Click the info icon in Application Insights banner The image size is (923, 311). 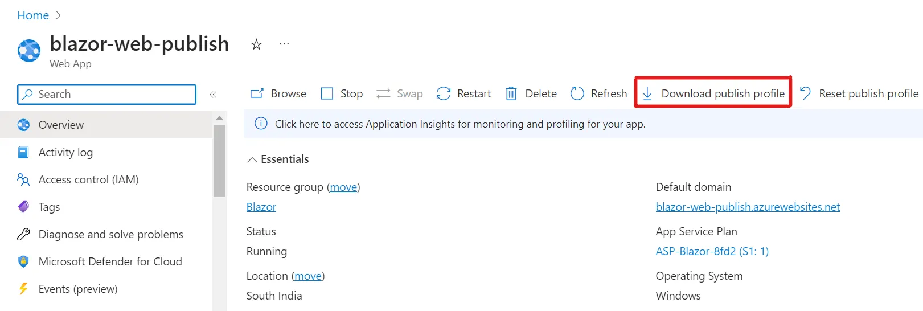pyautogui.click(x=261, y=124)
